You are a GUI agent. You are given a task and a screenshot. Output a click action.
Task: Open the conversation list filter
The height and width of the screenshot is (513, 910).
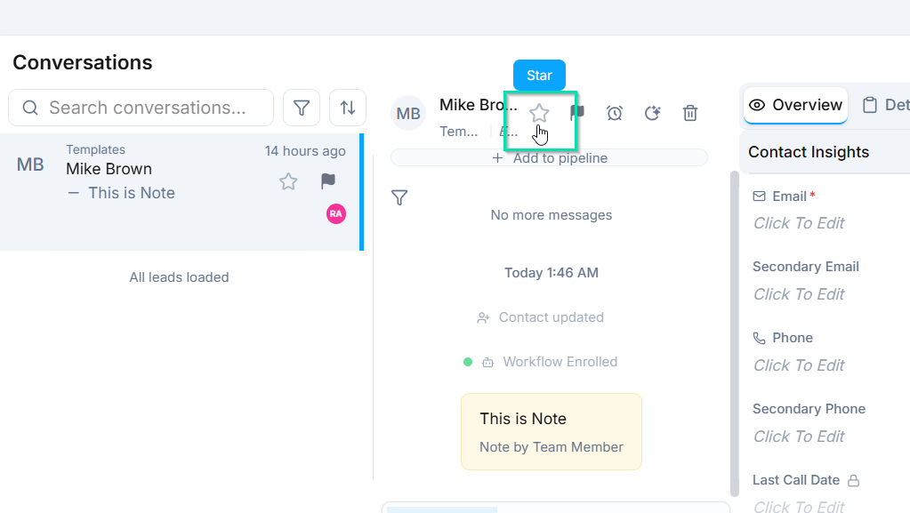click(302, 108)
